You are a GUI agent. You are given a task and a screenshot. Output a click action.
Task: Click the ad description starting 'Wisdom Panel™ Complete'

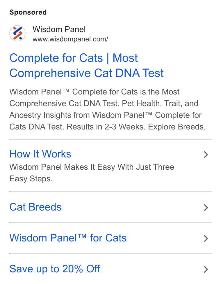coord(108,109)
